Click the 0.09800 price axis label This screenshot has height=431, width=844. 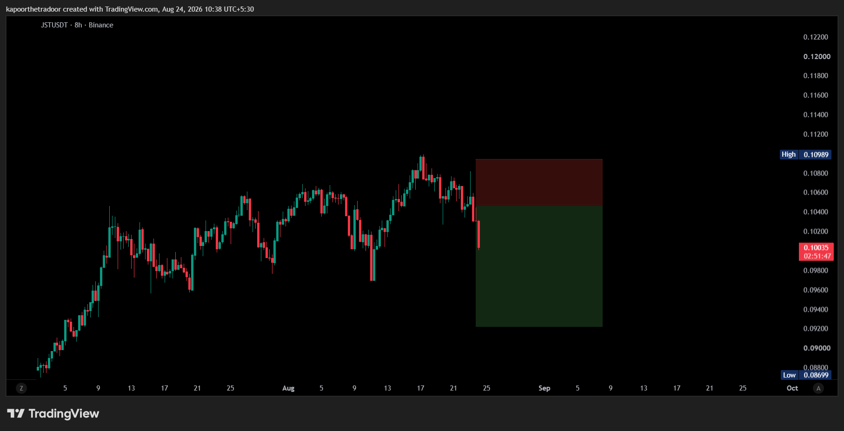click(816, 271)
